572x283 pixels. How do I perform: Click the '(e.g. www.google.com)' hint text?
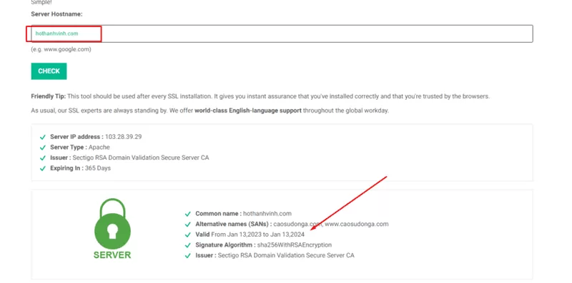[x=61, y=49]
